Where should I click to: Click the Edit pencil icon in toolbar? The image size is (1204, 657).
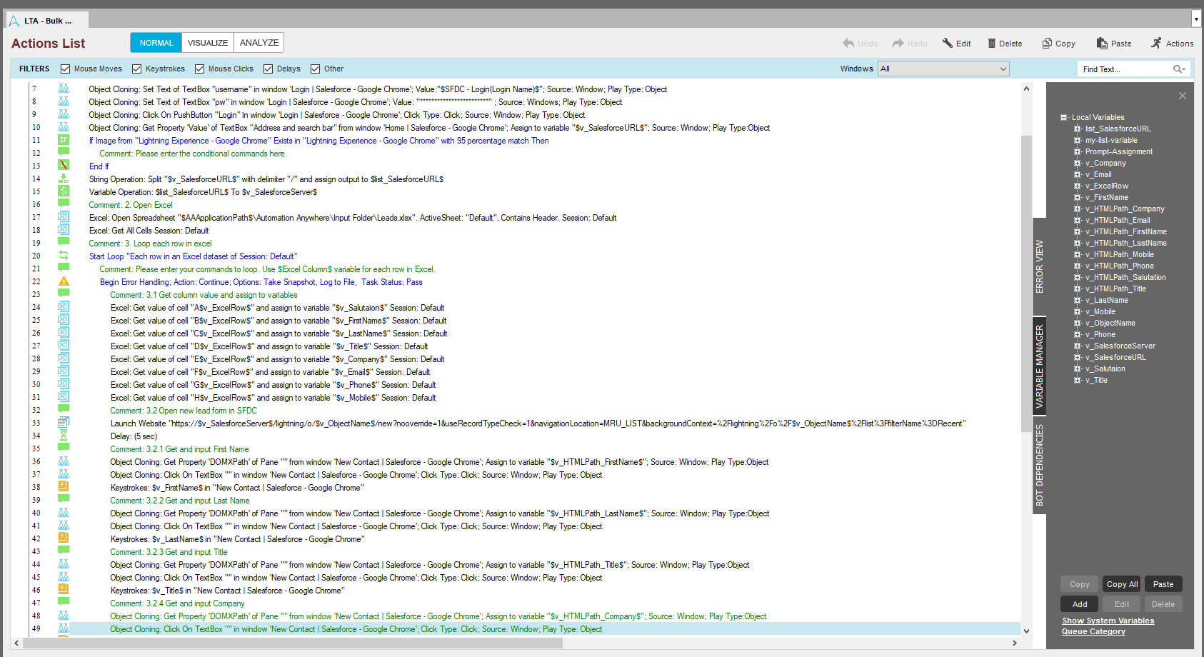point(948,44)
